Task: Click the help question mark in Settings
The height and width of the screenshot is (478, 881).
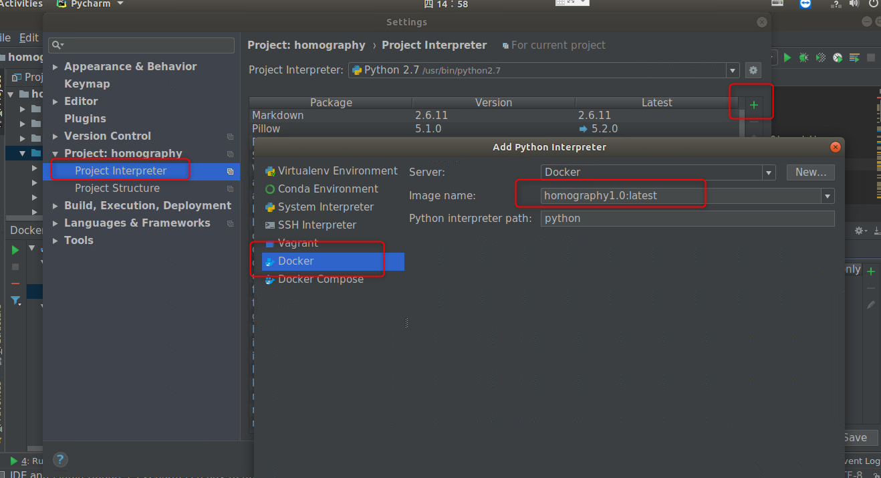Action: [x=60, y=459]
